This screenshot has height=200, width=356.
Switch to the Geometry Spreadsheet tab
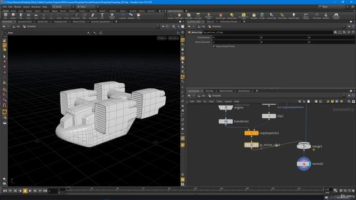pyautogui.click(x=100, y=22)
